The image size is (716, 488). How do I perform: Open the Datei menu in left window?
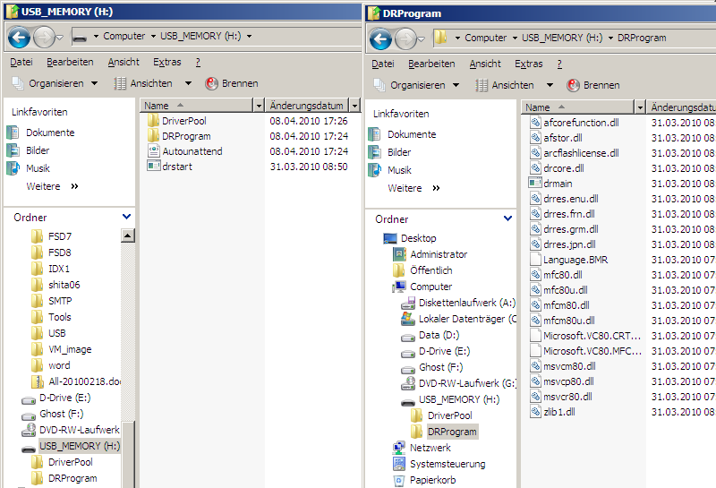coord(21,62)
